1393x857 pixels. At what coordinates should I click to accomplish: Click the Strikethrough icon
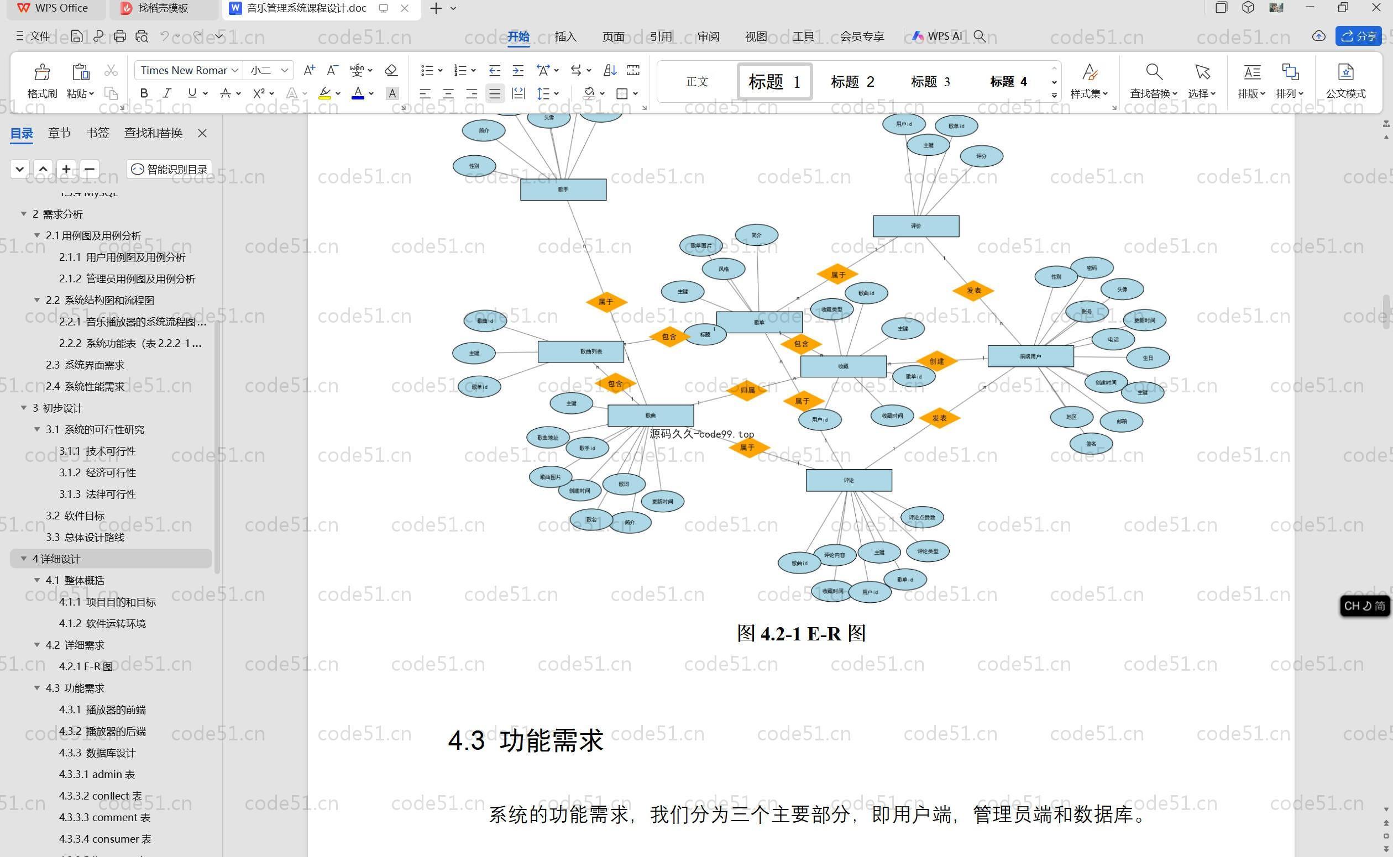coord(226,93)
